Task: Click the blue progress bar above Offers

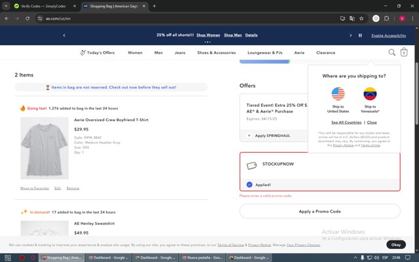Action: click(264, 62)
